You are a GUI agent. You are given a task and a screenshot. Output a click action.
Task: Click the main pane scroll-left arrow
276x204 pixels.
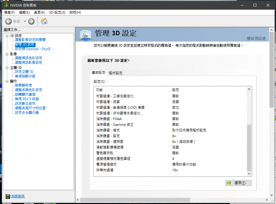pos(78,200)
